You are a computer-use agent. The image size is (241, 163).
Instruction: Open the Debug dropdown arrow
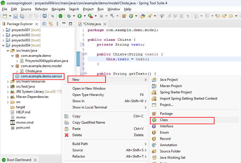[74, 16]
